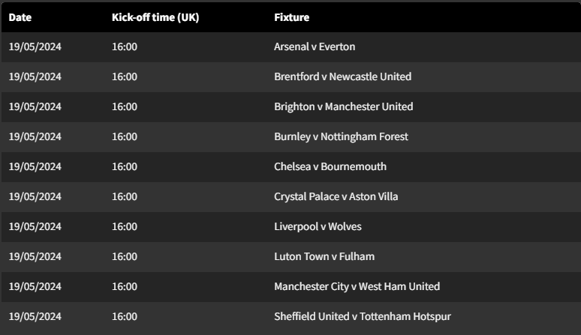Image resolution: width=581 pixels, height=335 pixels.
Task: Click the Fixture column header
Action: click(x=291, y=17)
